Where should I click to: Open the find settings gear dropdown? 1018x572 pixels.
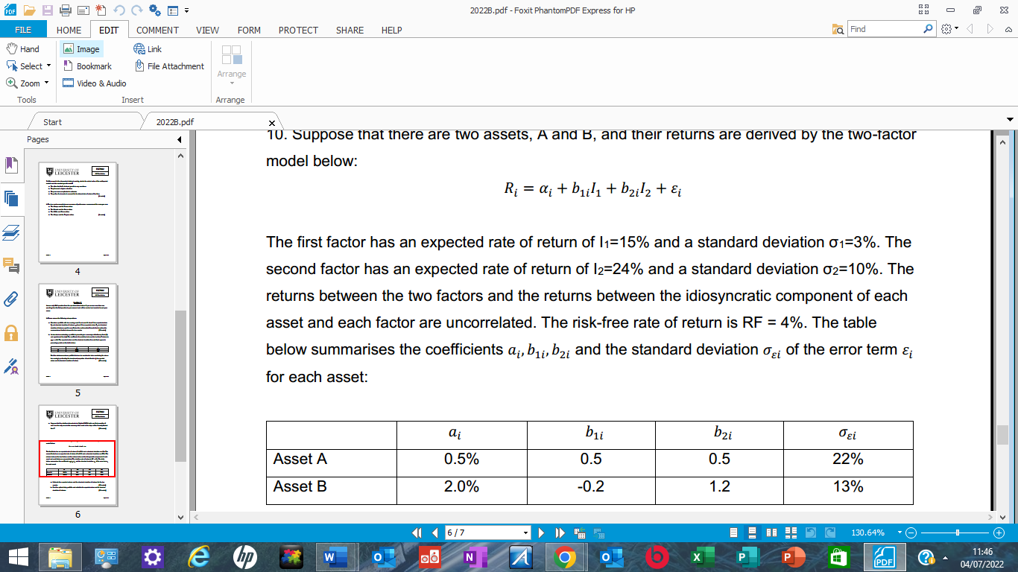[x=949, y=29]
